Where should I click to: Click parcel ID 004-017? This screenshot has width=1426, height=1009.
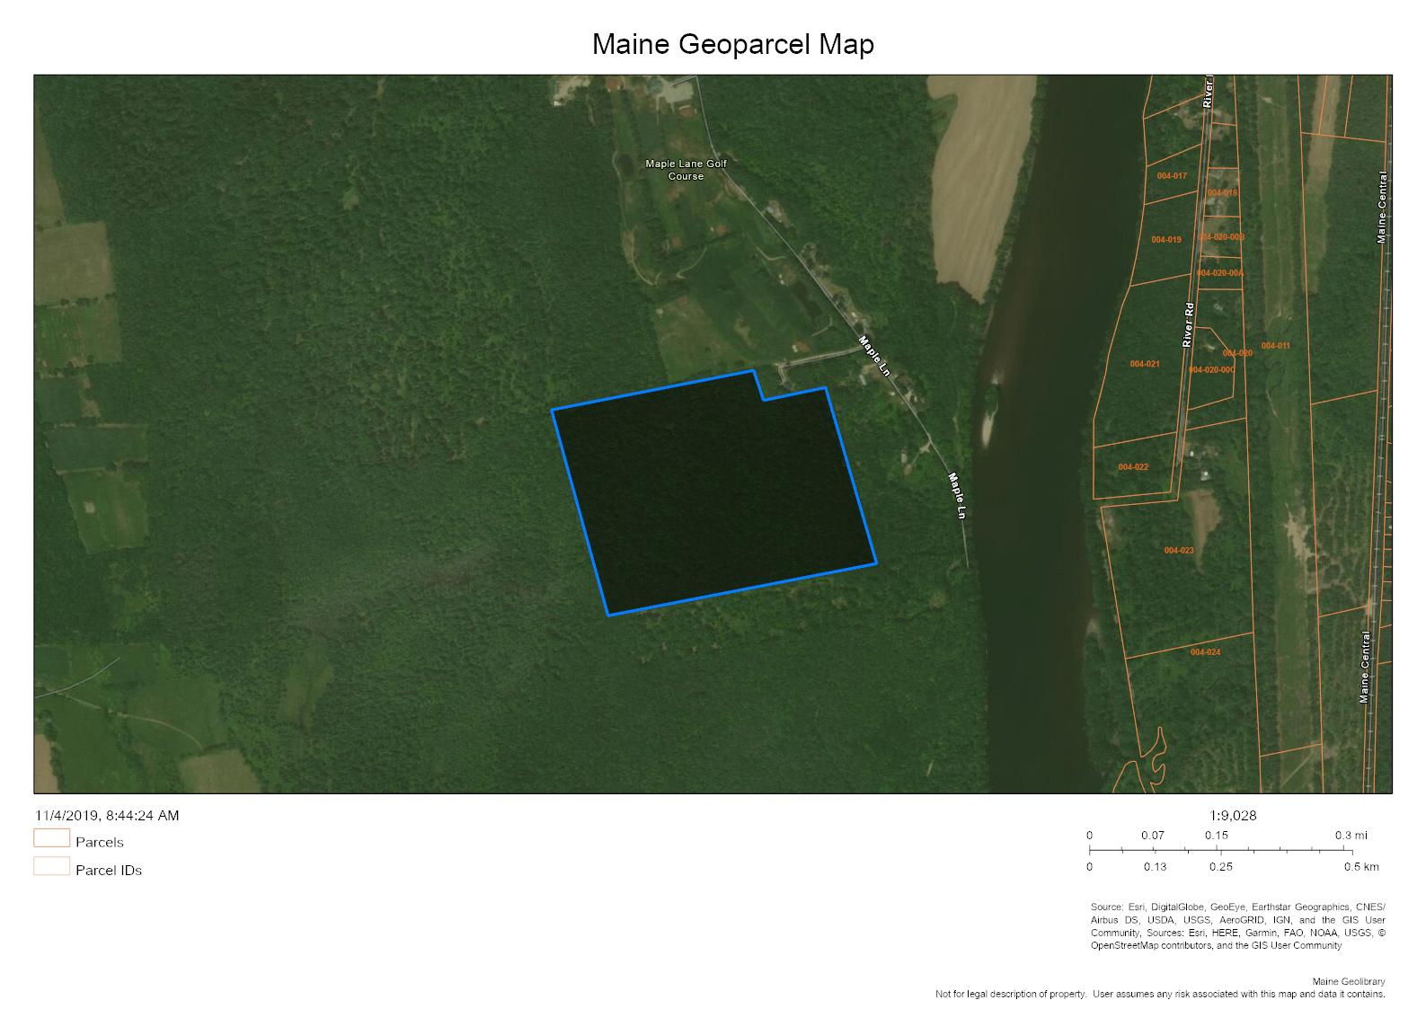1172,176
